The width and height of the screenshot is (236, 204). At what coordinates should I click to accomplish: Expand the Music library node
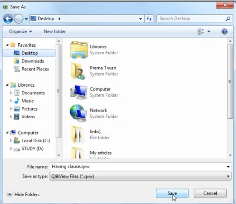tap(11, 101)
